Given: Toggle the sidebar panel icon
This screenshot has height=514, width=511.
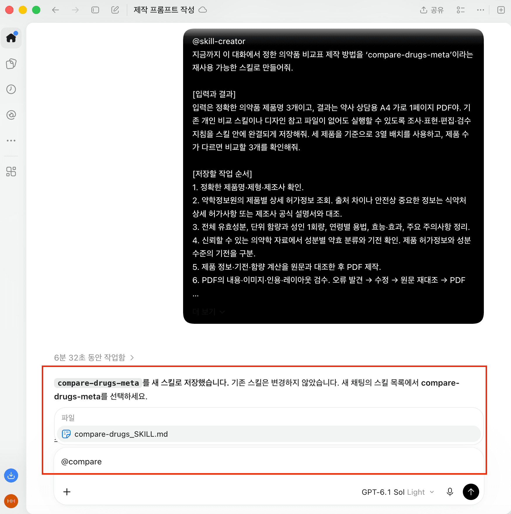Looking at the screenshot, I should click(95, 10).
